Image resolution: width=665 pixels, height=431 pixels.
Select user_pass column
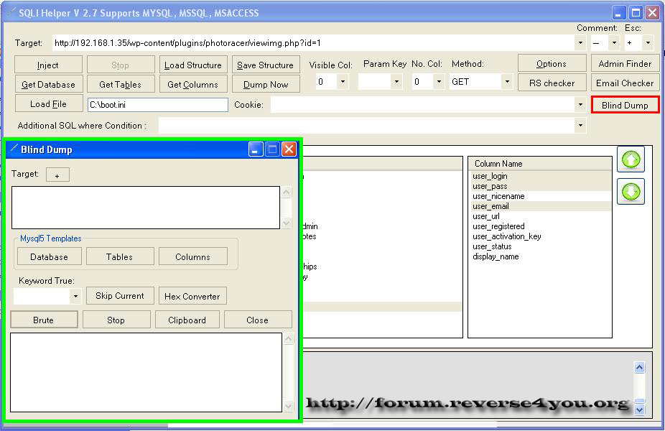click(x=490, y=186)
